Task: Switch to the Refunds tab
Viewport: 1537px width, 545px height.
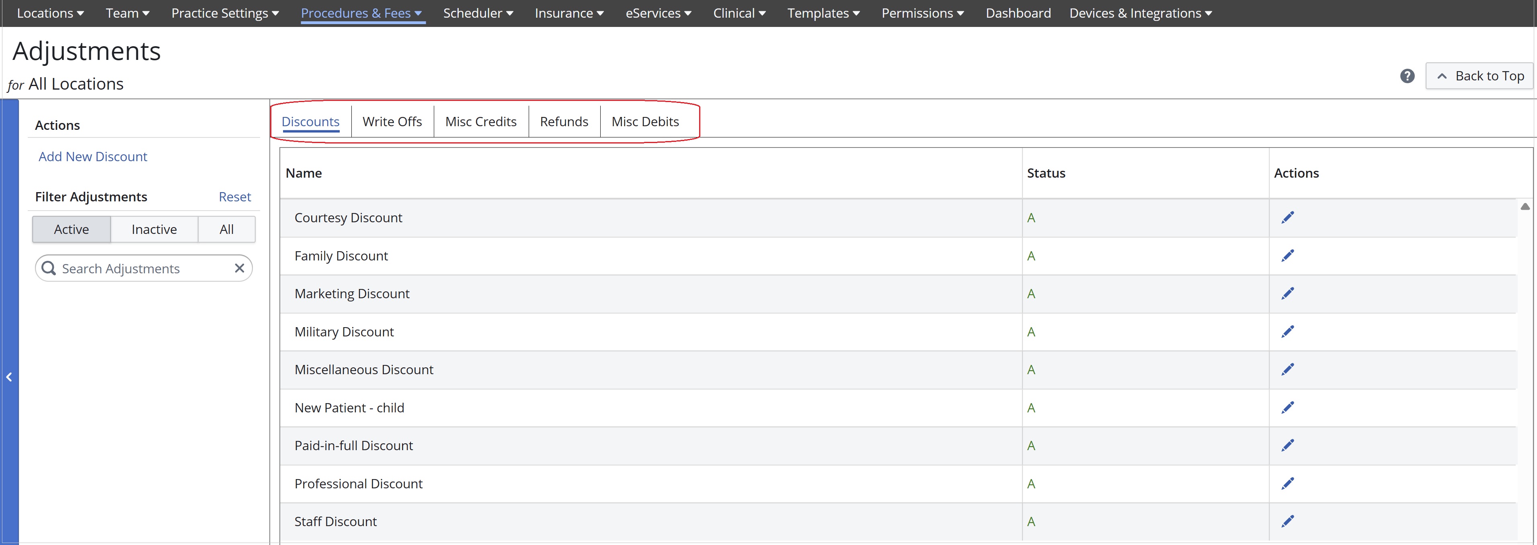Action: point(564,122)
